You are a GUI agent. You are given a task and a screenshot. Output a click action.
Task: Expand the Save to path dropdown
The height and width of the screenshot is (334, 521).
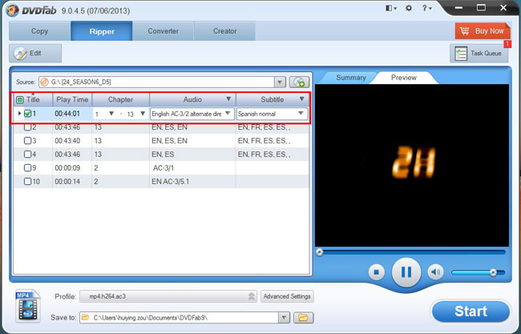point(284,318)
